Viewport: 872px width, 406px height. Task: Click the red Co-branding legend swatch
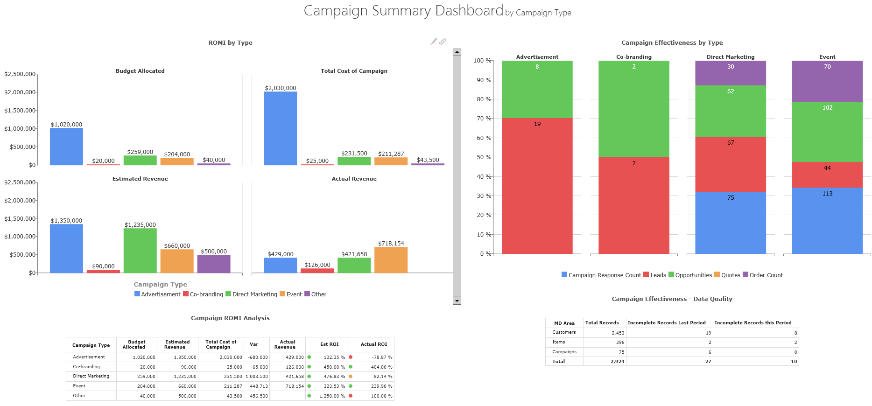click(186, 294)
